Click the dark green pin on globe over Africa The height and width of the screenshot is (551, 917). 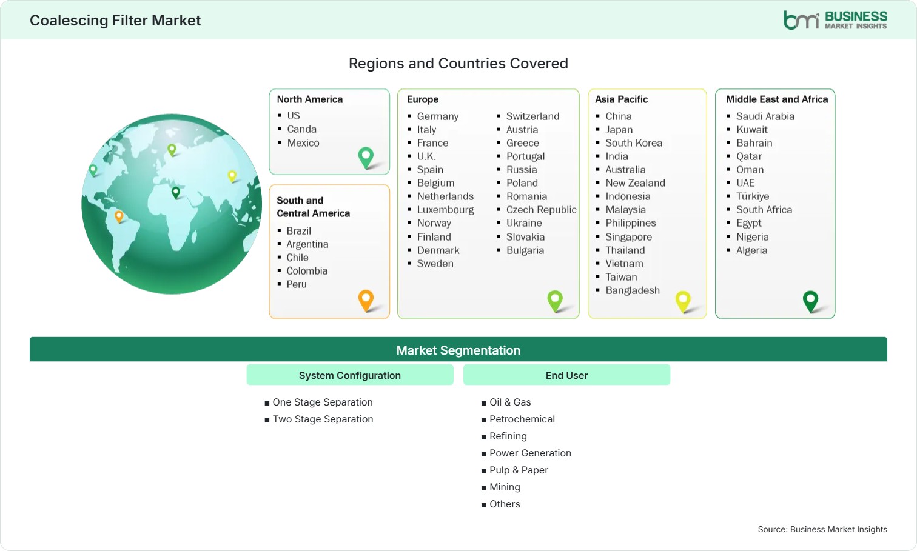176,193
